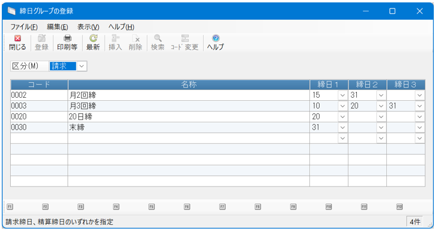Click the F9 function key button

[293, 206]
